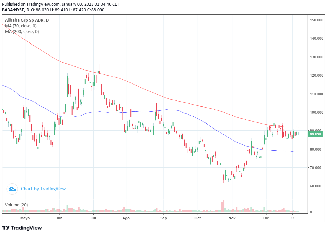The height and width of the screenshot is (234, 327).
Task: Click the TradingView logo at bottom left
Action: (x=22, y=228)
